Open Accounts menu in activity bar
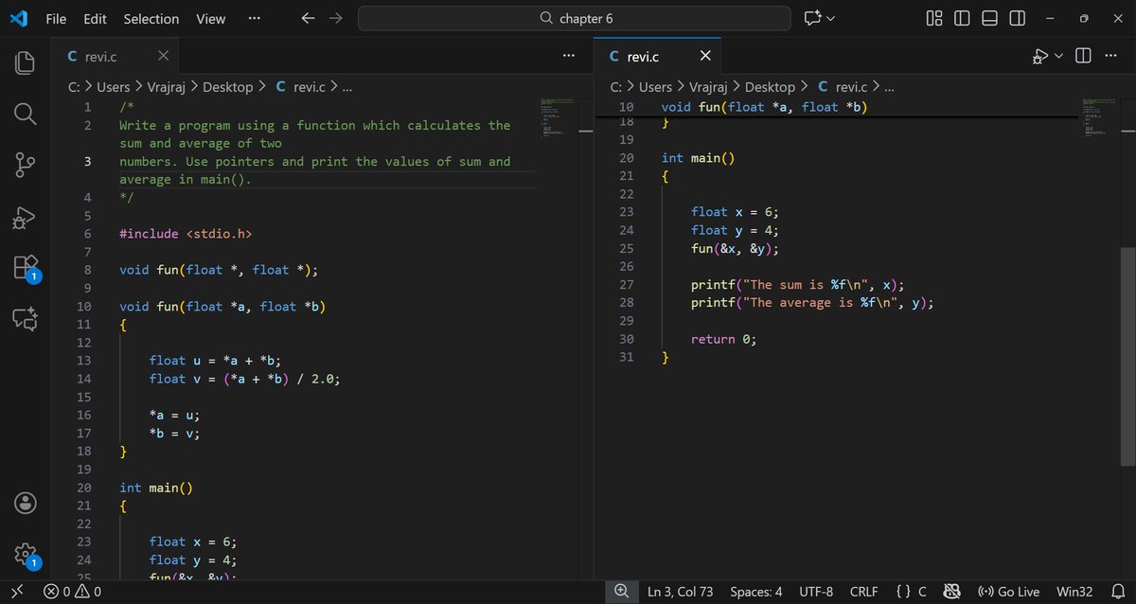Image resolution: width=1136 pixels, height=604 pixels. [26, 502]
